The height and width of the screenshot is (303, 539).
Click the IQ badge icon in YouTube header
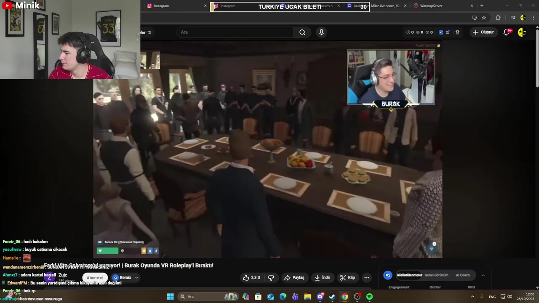click(441, 32)
